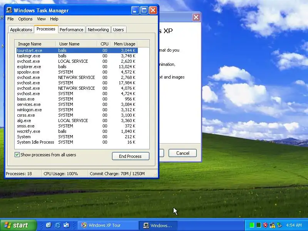The width and height of the screenshot is (308, 231).
Task: Switch to the Applications tab
Action: 21,30
